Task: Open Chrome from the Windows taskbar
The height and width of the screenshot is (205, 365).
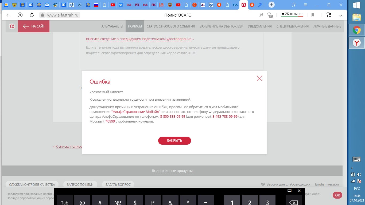Action: (356, 30)
